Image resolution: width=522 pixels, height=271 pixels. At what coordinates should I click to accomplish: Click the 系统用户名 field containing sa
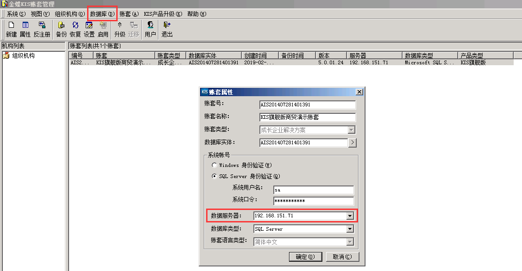(314, 190)
